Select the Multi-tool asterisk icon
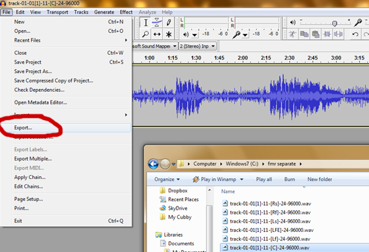Viewport: 369px width, 252px height. [168, 34]
